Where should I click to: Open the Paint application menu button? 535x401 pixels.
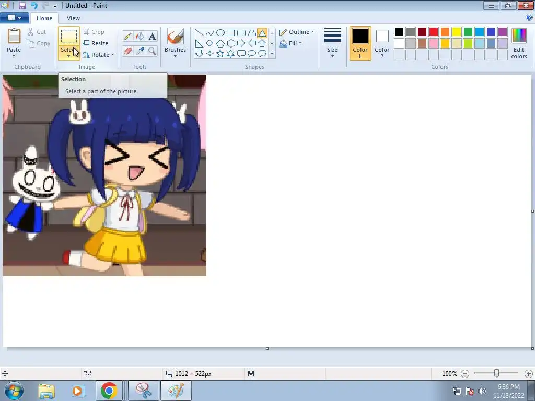[14, 17]
